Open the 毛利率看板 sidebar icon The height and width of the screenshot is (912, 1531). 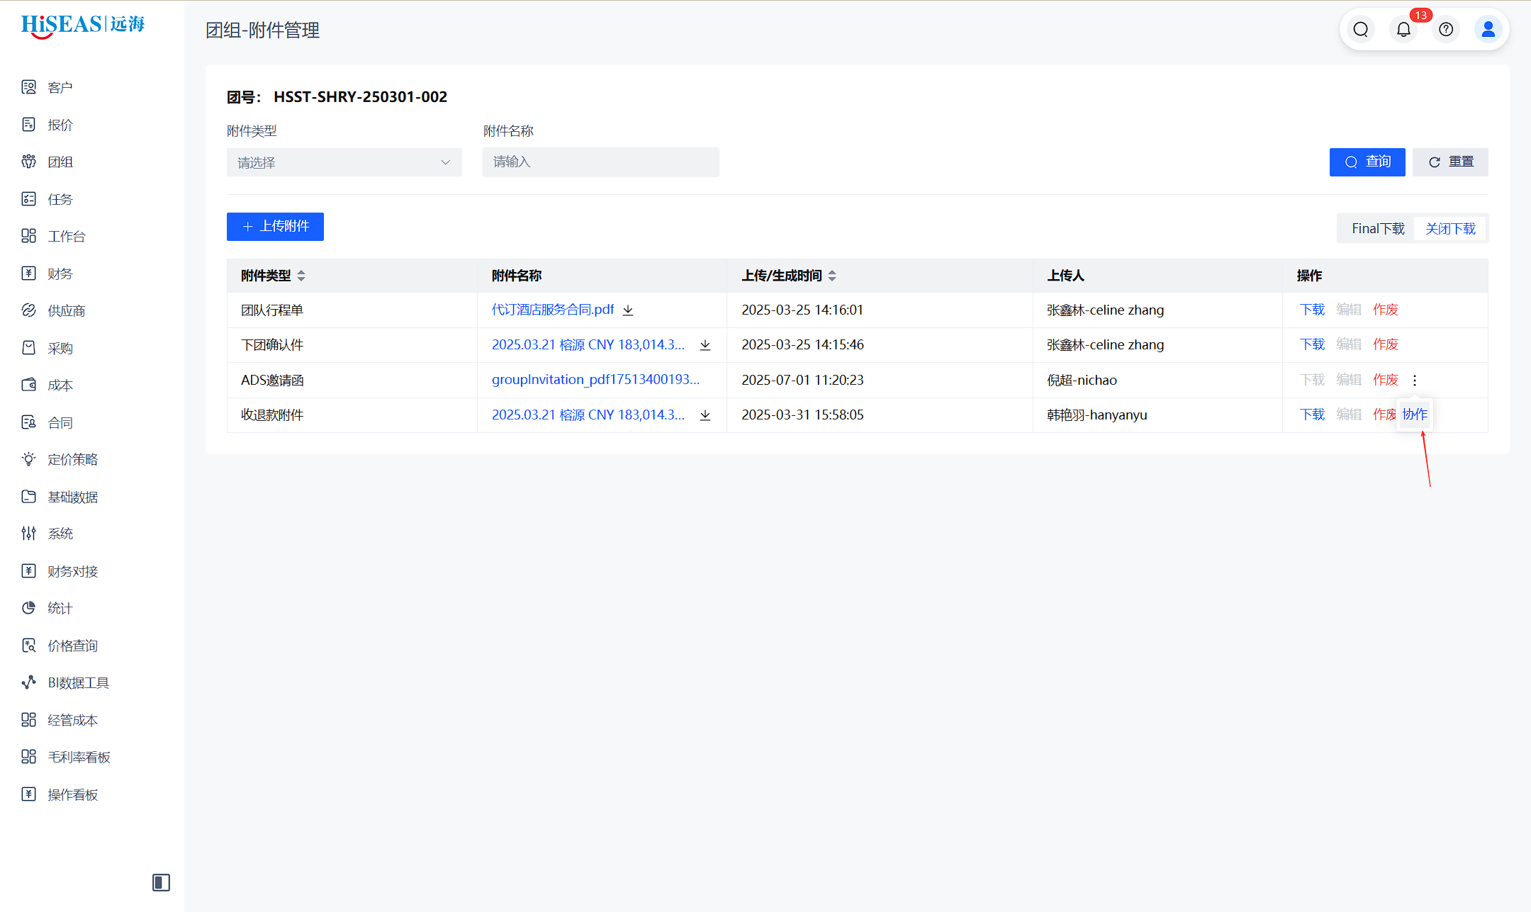point(28,757)
